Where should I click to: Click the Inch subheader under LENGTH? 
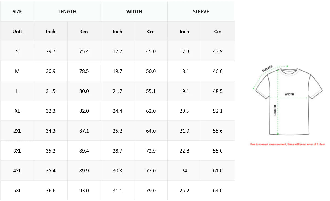click(x=51, y=32)
